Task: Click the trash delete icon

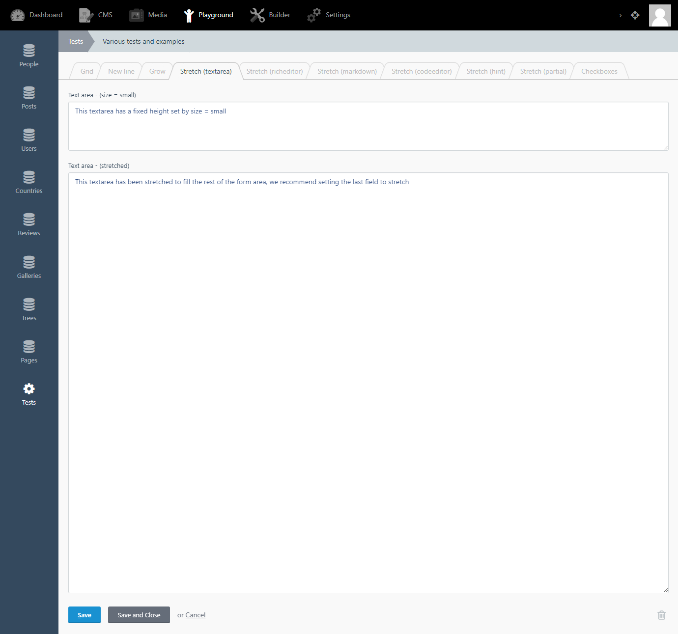Action: point(661,615)
